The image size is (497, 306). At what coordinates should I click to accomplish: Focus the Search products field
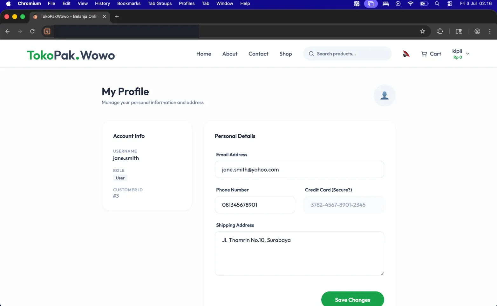tap(347, 54)
